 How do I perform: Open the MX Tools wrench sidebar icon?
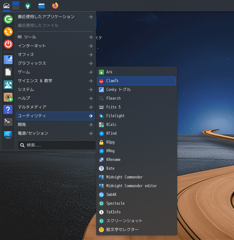pos(8,85)
